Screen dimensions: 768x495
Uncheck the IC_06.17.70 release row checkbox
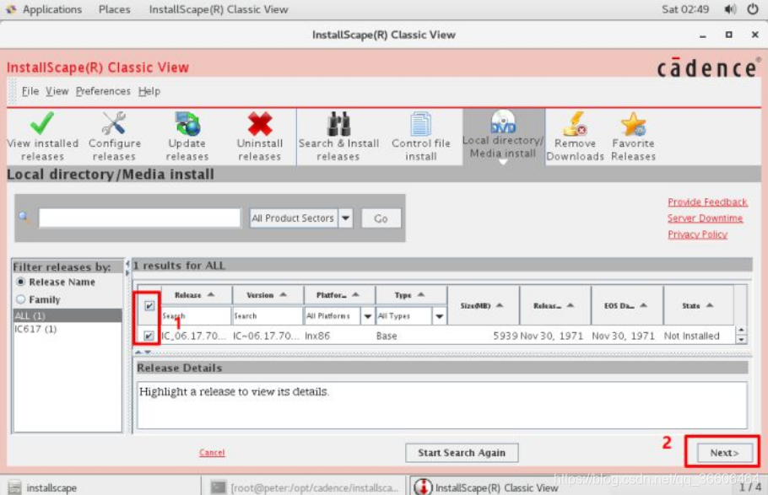[149, 336]
